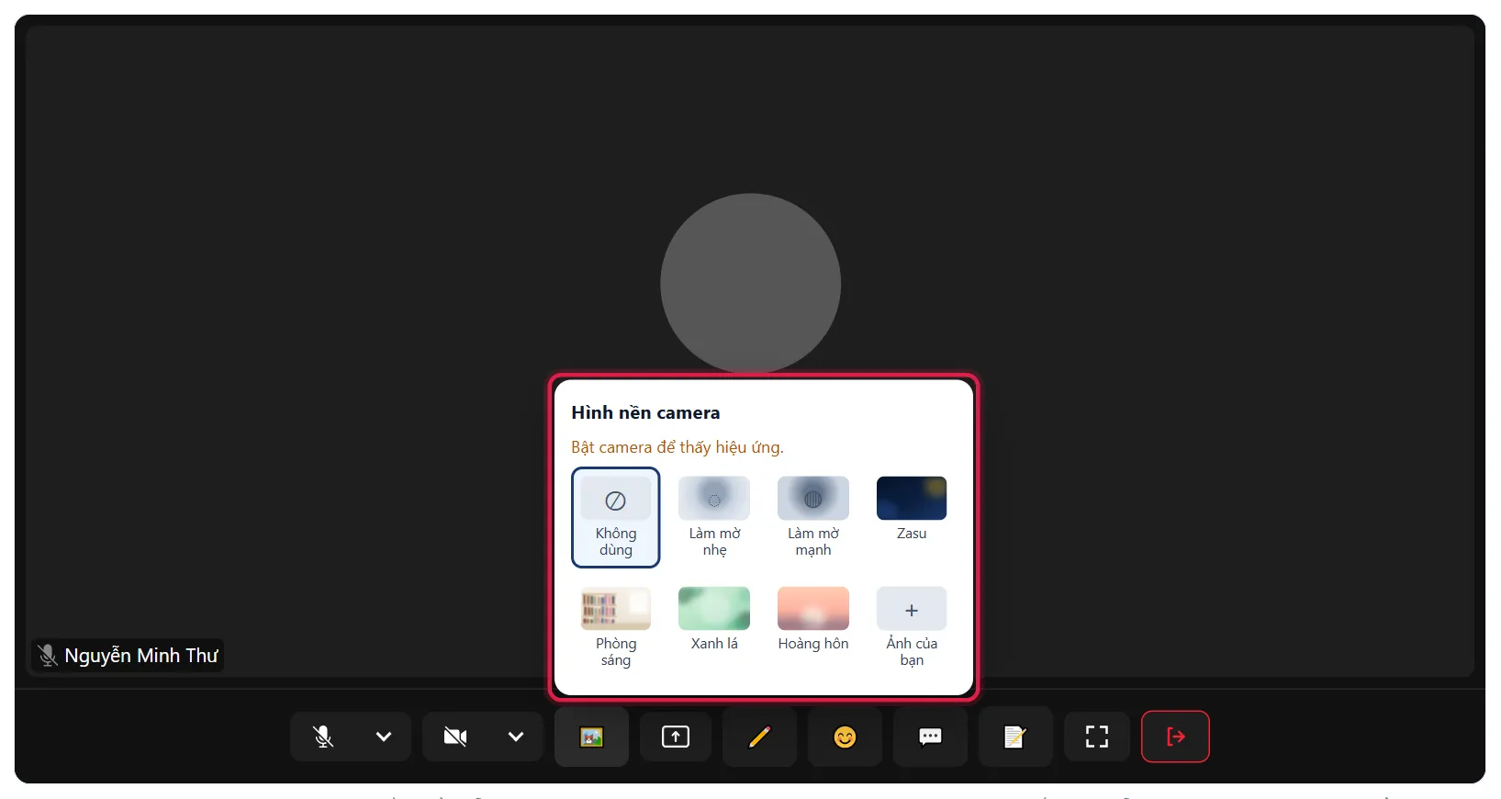The height and width of the screenshot is (799, 1501).
Task: Click the grey participant avatar circle
Action: (x=751, y=283)
